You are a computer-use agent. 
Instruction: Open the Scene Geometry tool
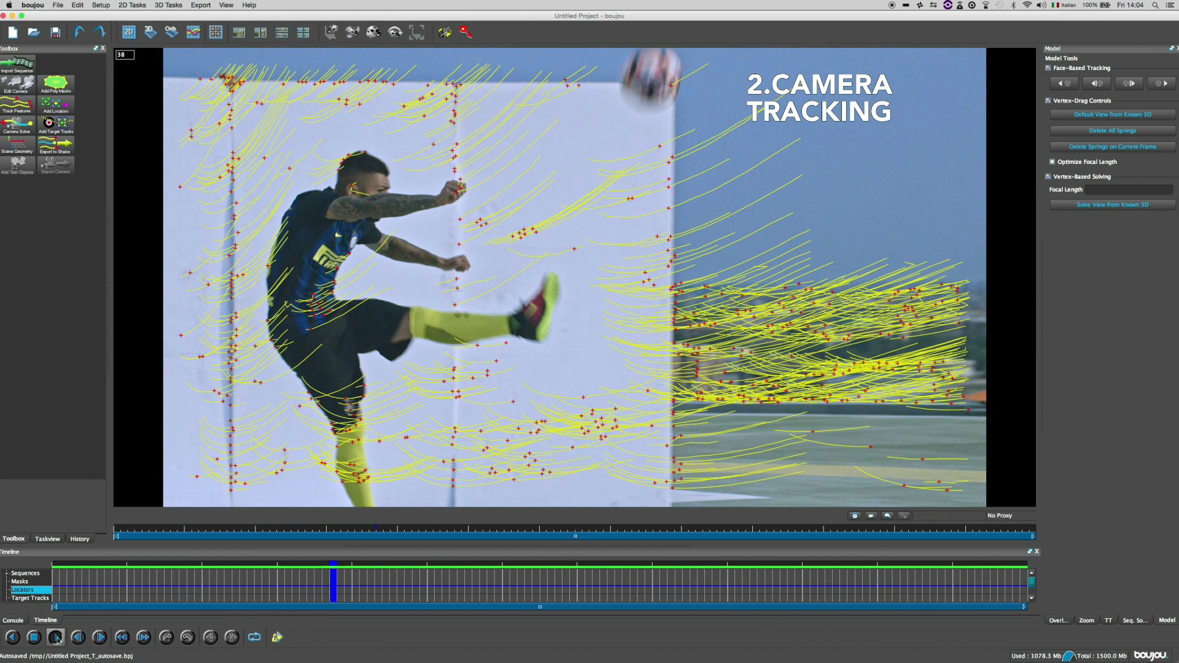coord(17,145)
